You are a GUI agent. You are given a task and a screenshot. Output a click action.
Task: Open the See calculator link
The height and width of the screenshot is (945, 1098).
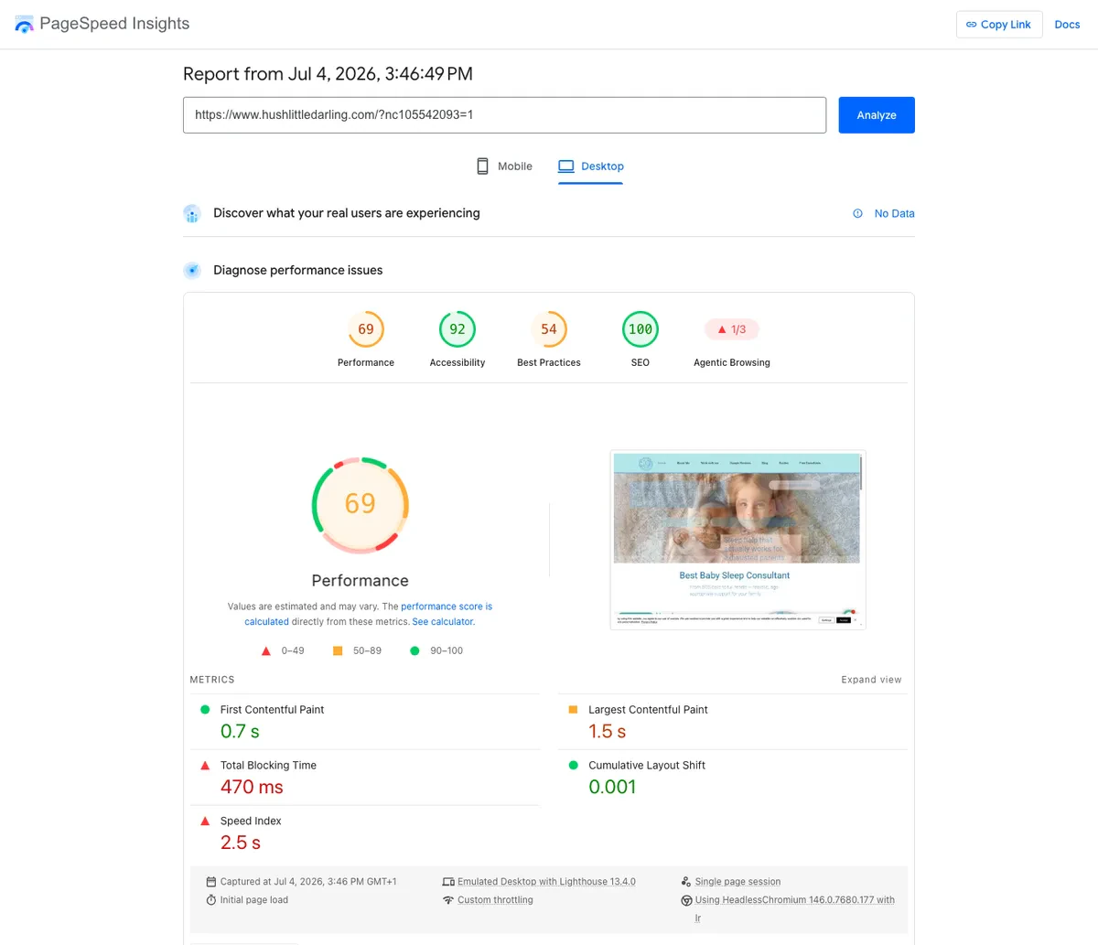[x=443, y=621]
